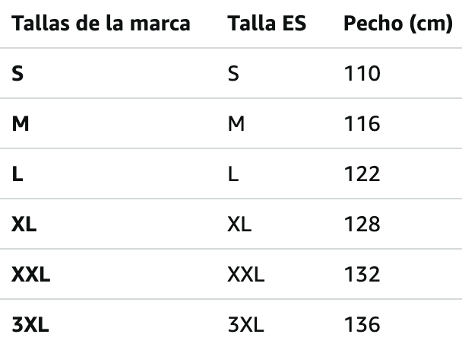Image resolution: width=462 pixels, height=347 pixels.
Task: Click the chest value 122
Action: tap(362, 174)
